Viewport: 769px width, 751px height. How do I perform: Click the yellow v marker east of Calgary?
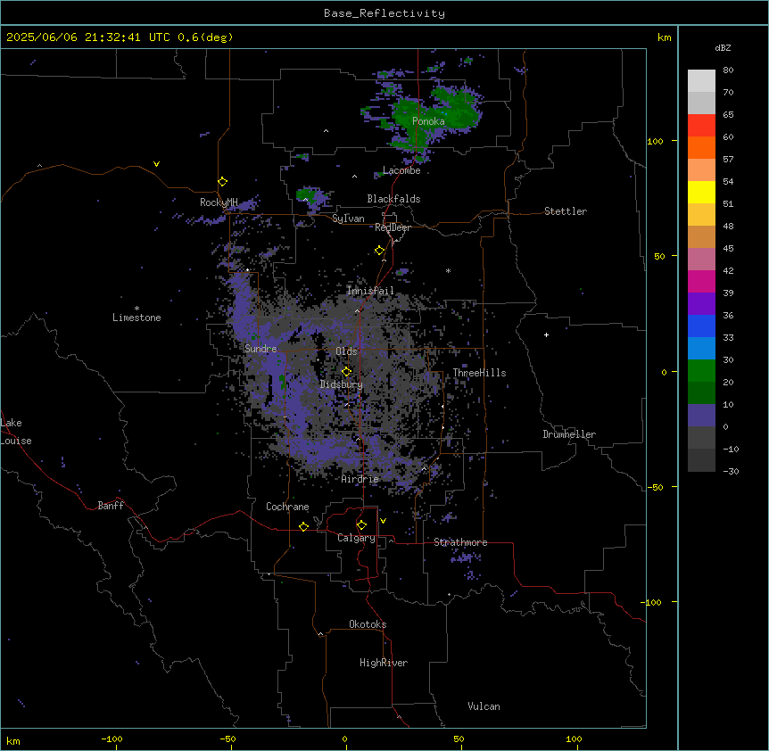pyautogui.click(x=383, y=521)
